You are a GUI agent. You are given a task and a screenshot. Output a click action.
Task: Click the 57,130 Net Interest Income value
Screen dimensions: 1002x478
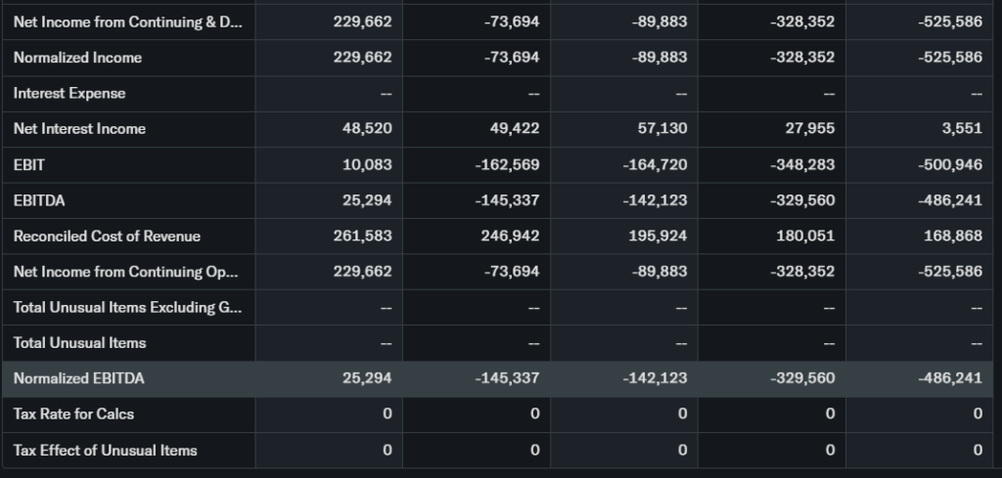click(662, 129)
